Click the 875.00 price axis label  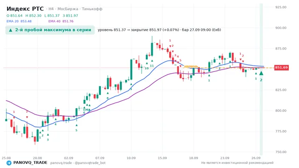tap(281, 49)
